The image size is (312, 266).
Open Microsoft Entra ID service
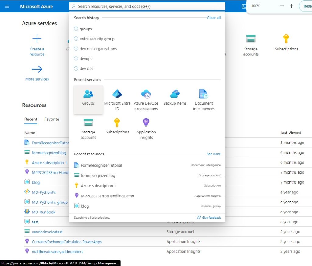(x=117, y=100)
